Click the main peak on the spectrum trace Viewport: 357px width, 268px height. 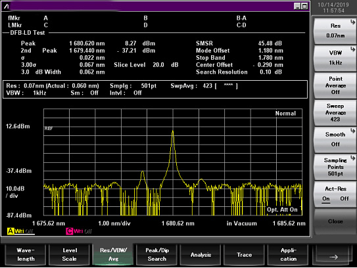pos(172,131)
